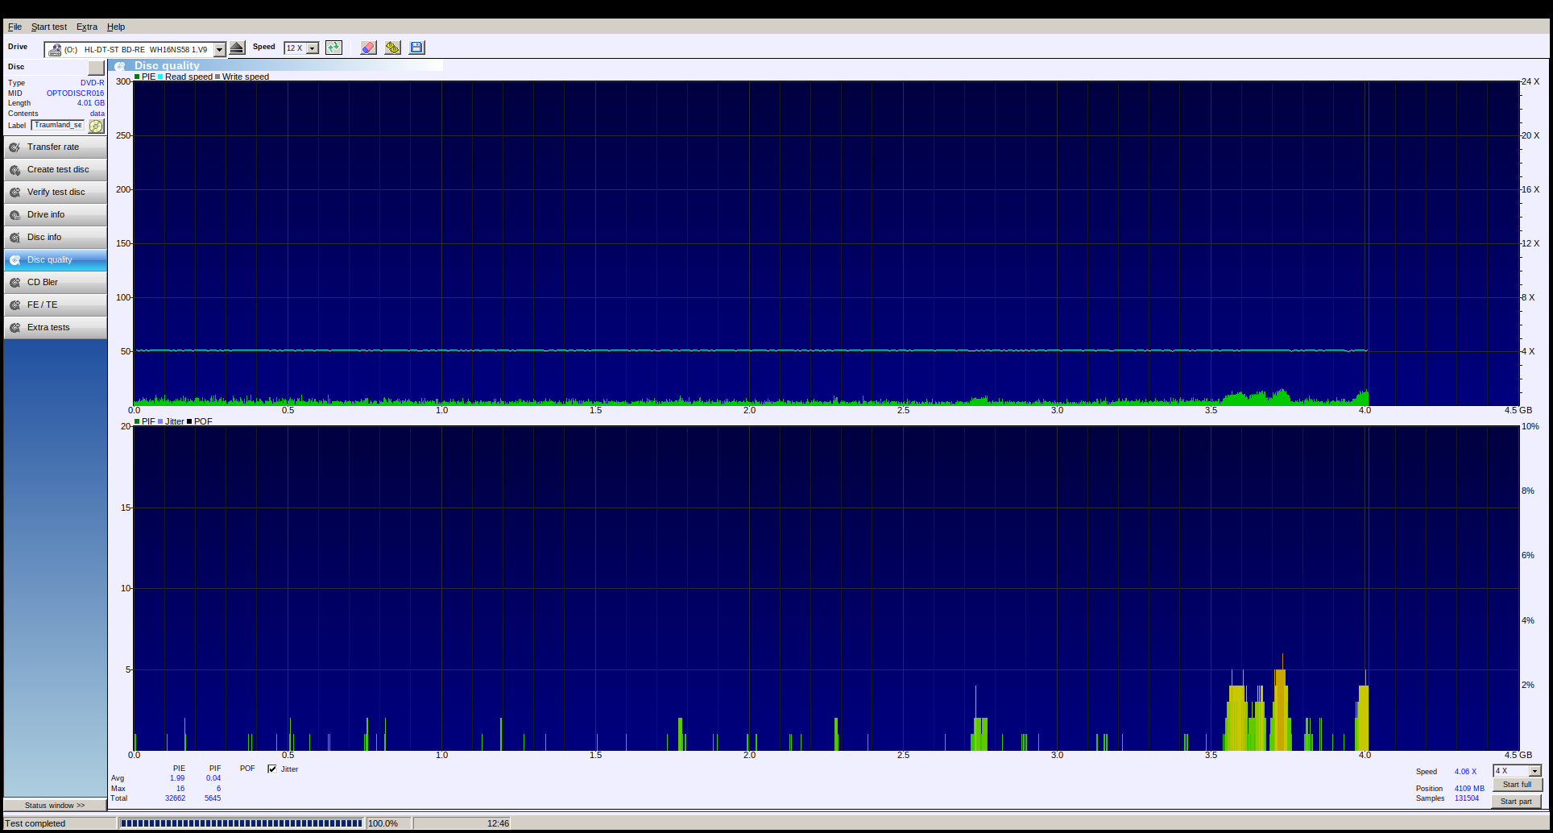Show Drive info
This screenshot has width=1553, height=833.
[x=56, y=215]
